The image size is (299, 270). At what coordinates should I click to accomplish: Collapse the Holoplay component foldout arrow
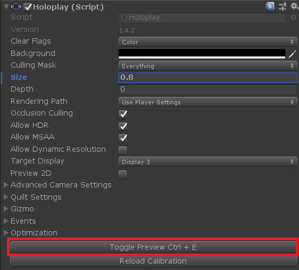click(6, 7)
